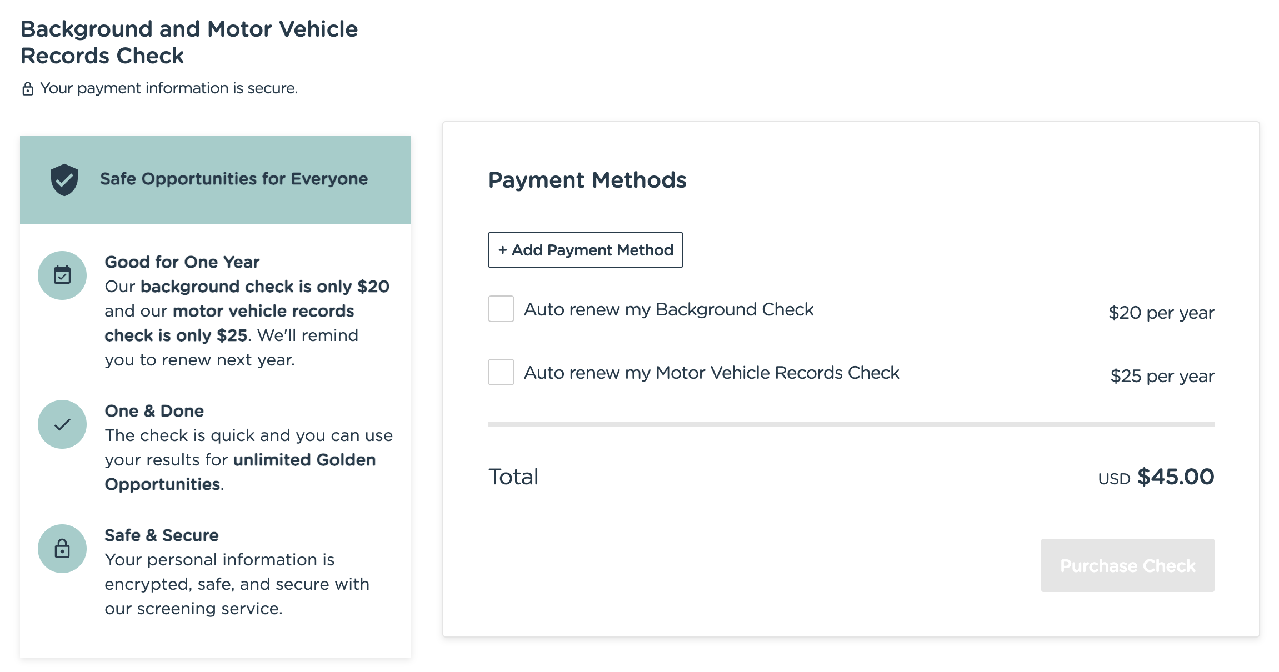Click the small lock icon beside secure payment text
The image size is (1279, 672).
coord(27,89)
